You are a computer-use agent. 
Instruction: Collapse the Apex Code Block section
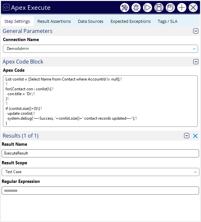click(x=196, y=62)
